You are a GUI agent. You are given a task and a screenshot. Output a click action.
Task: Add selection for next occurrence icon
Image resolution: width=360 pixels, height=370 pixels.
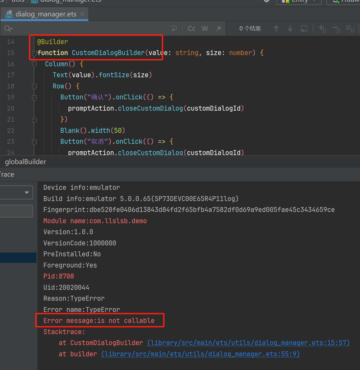point(322,28)
